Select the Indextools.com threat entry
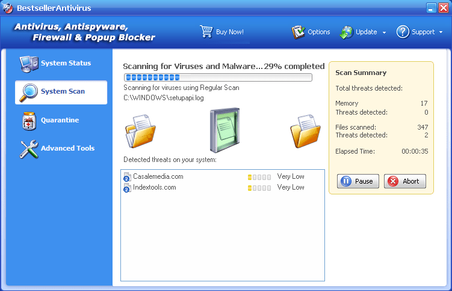The height and width of the screenshot is (291, 452). [x=154, y=188]
